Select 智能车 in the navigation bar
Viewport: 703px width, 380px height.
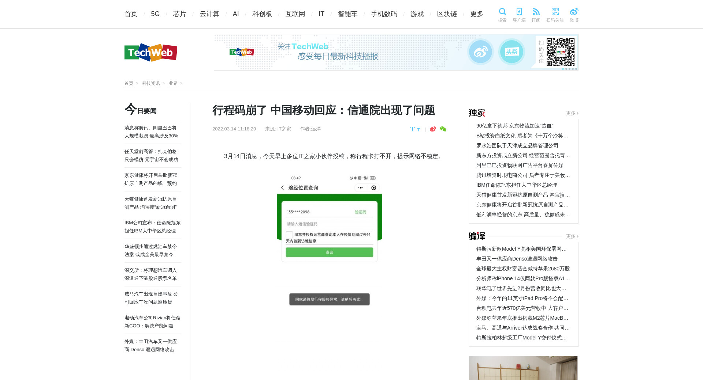click(x=347, y=14)
